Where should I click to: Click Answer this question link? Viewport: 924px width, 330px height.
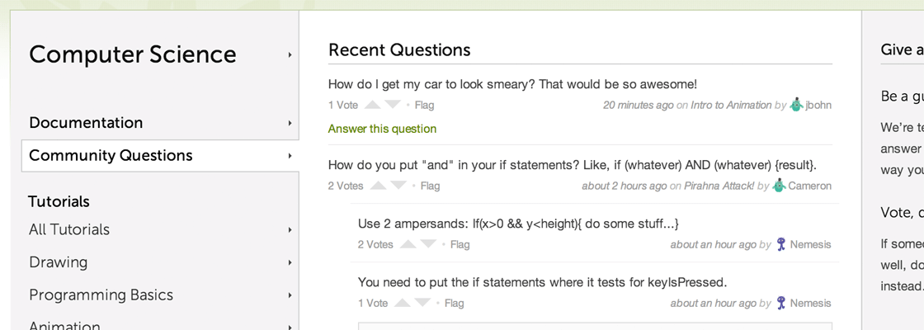click(383, 129)
